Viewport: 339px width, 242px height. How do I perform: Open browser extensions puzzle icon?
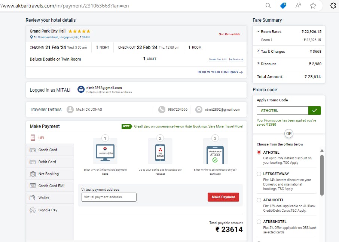(x=333, y=6)
